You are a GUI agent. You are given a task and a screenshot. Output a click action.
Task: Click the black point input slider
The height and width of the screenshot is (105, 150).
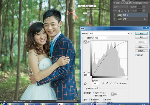click(x=92, y=79)
